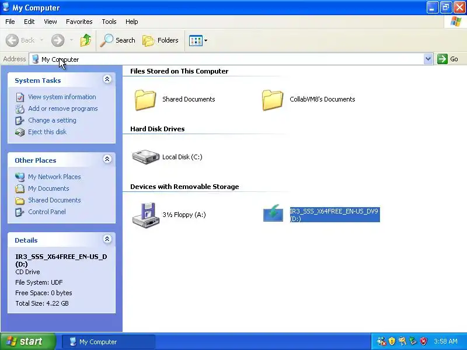Click the My Documents sidebar icon
Image resolution: width=467 pixels, height=350 pixels.
click(20, 188)
